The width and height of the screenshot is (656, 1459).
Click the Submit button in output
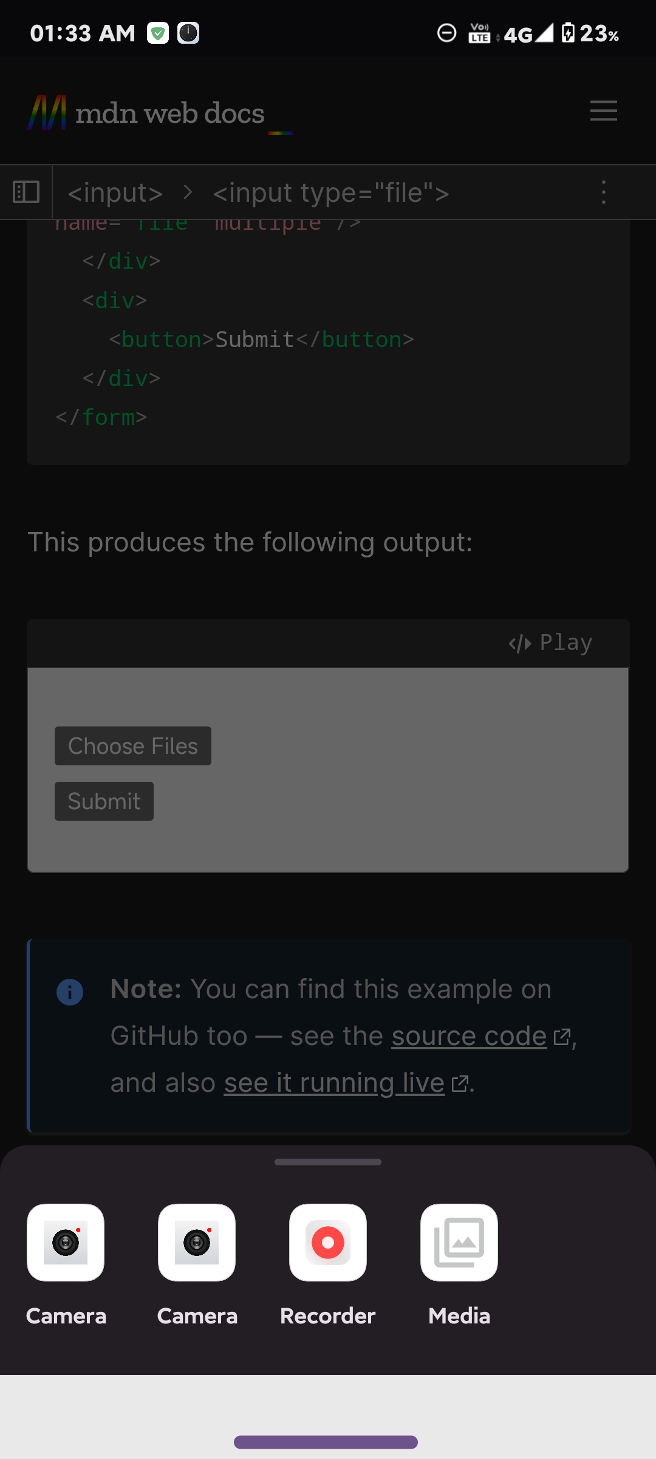[104, 801]
